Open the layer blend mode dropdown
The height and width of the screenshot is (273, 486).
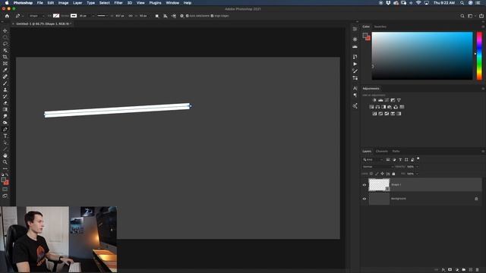click(378, 167)
